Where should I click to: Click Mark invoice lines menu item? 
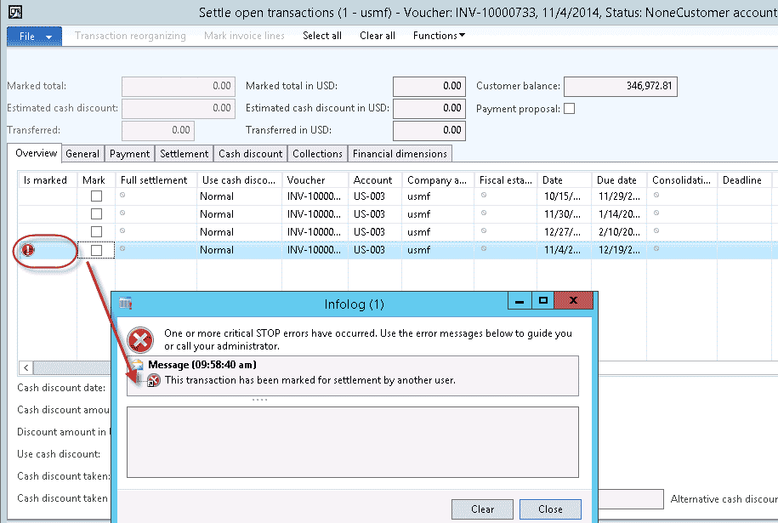point(244,36)
